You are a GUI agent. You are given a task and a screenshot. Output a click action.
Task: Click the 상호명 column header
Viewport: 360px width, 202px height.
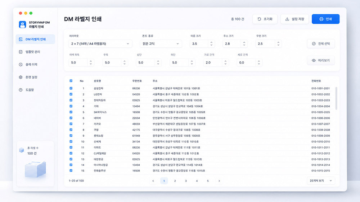[x=97, y=81]
